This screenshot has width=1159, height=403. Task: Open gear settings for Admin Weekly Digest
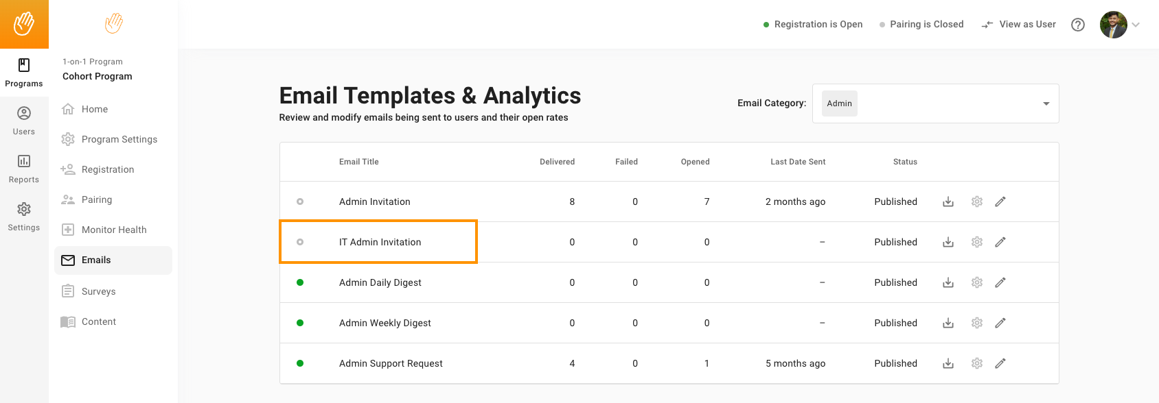point(977,323)
